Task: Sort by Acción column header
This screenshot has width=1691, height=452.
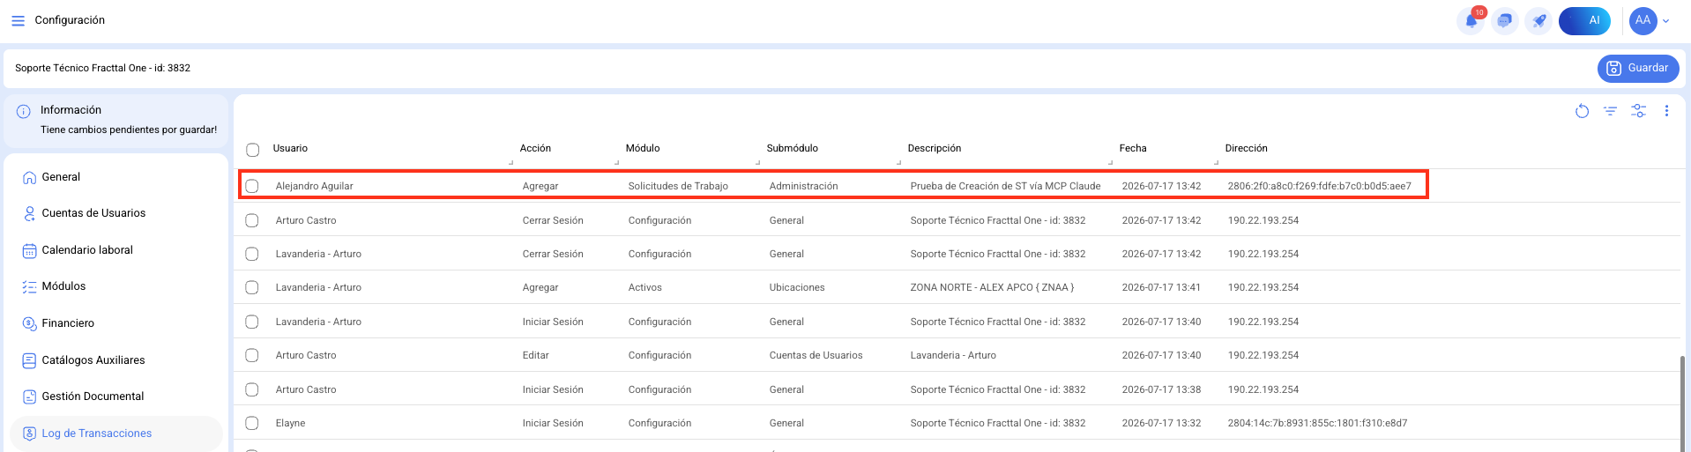Action: coord(535,148)
